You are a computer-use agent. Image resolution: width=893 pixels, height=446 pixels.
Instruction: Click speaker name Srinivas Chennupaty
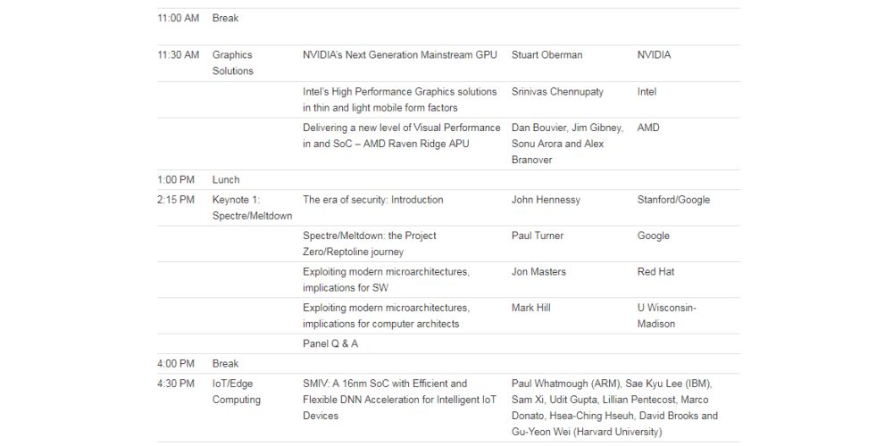click(557, 92)
